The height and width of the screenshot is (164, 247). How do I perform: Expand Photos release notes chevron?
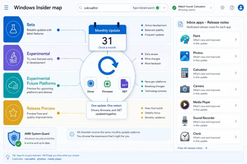tap(236, 56)
